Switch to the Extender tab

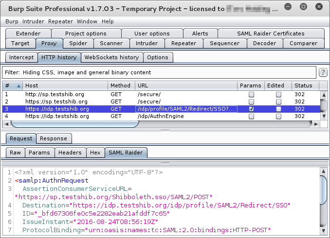(28, 34)
